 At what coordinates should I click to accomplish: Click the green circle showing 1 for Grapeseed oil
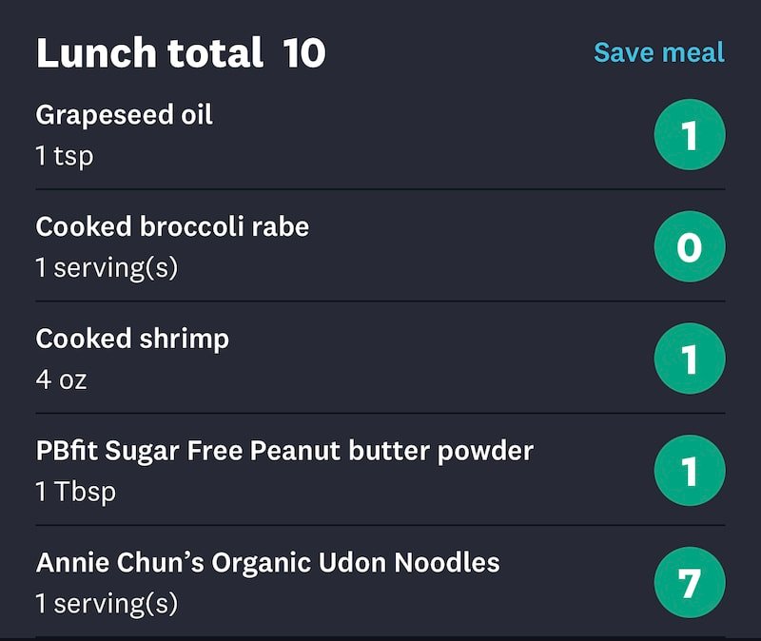[x=693, y=135]
